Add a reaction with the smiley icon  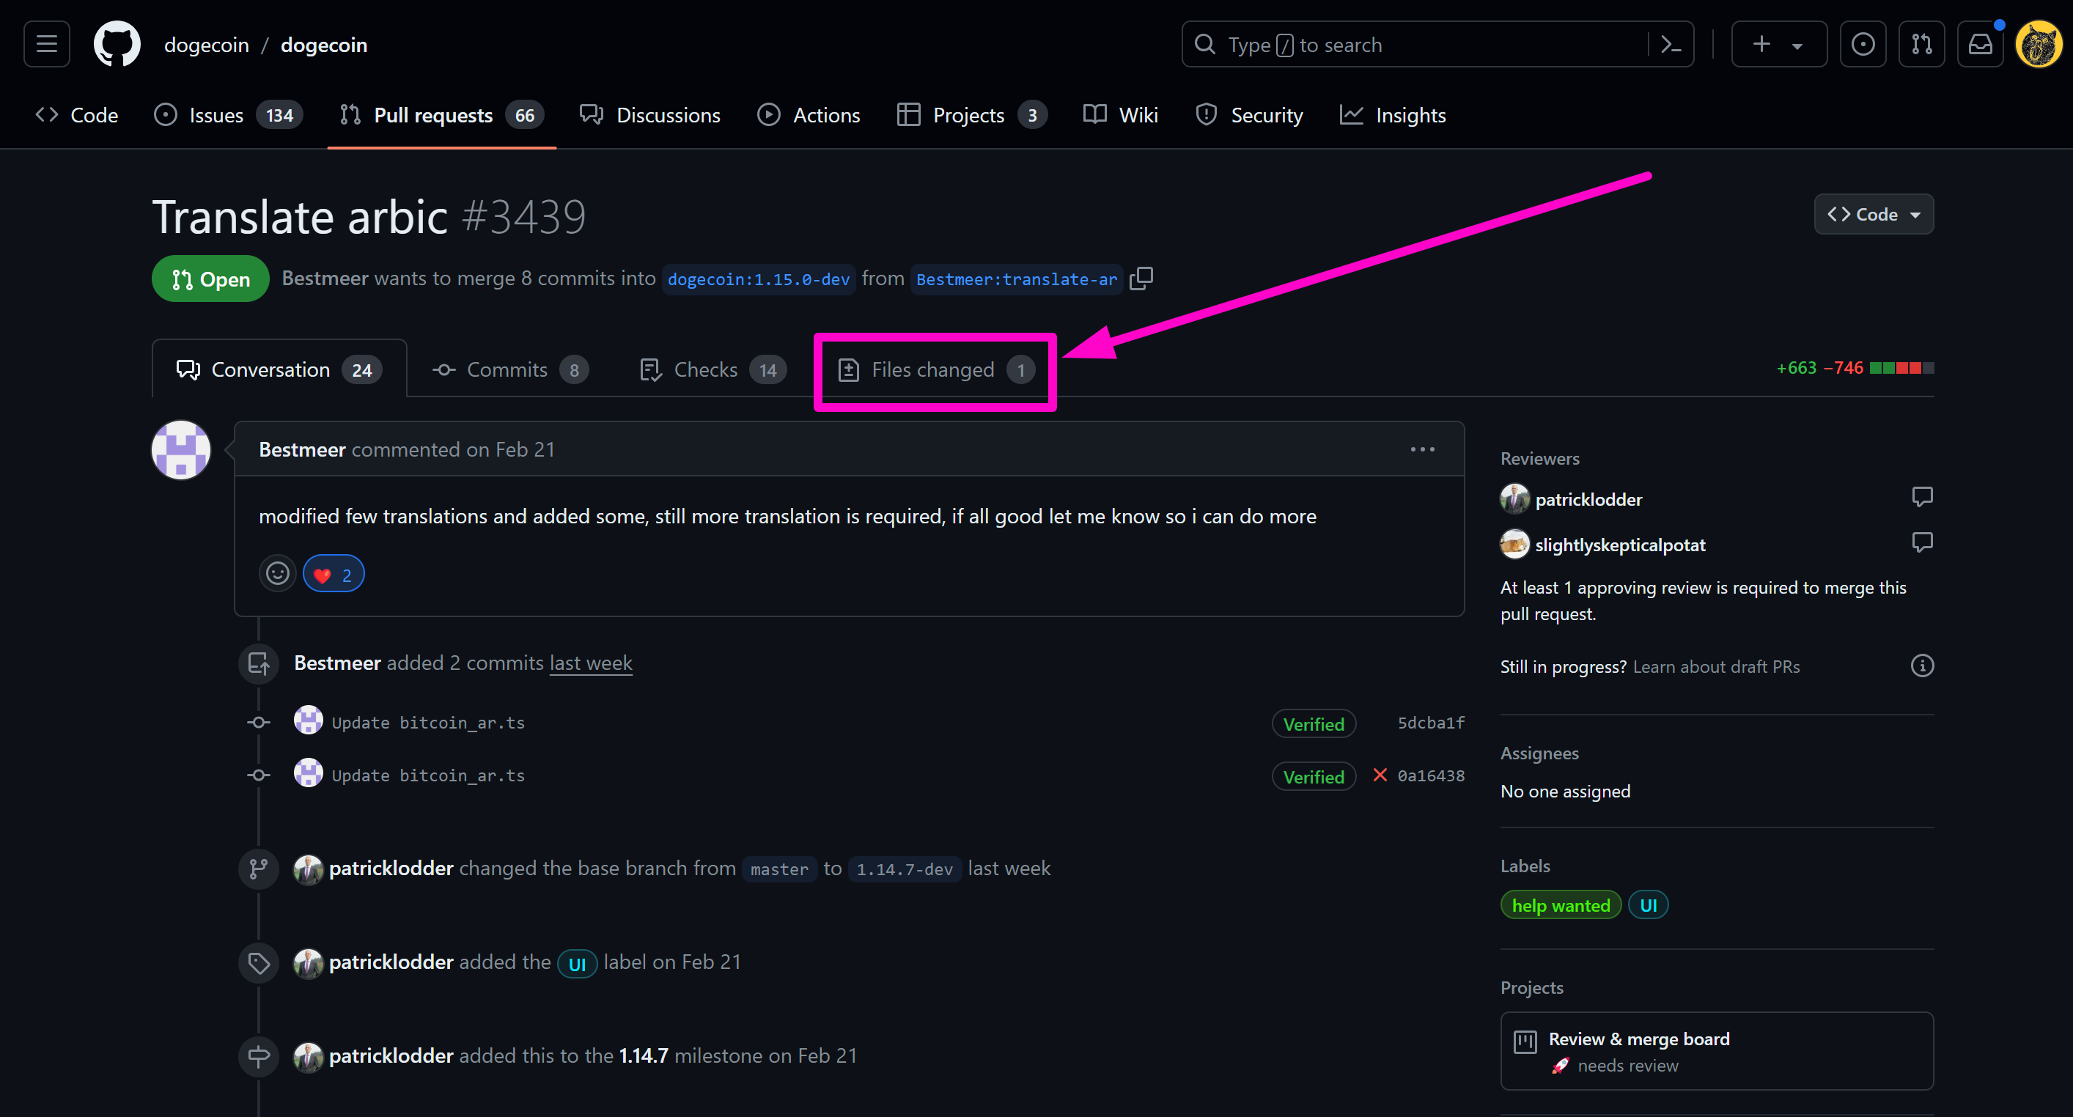(278, 574)
